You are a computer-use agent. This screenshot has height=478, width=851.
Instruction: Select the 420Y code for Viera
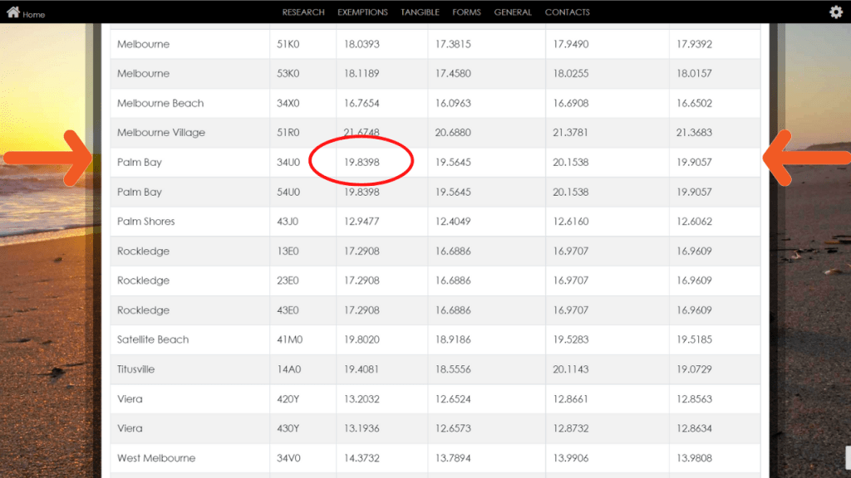coord(288,399)
